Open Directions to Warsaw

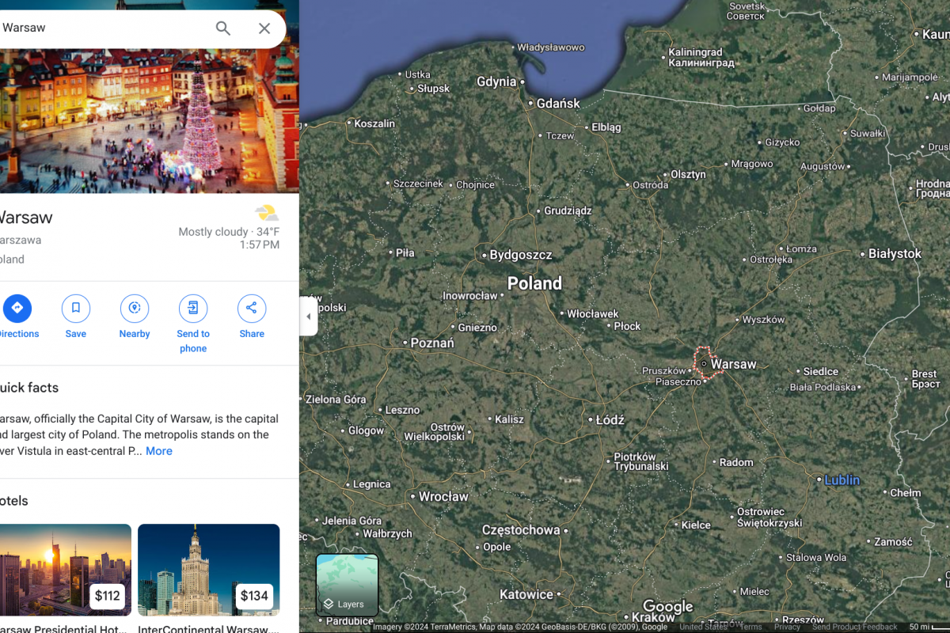coord(17,309)
